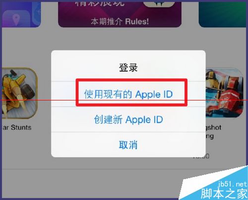Tap the cut-off Chinese headline on purple banner
248x200 pixels.
click(x=100, y=4)
